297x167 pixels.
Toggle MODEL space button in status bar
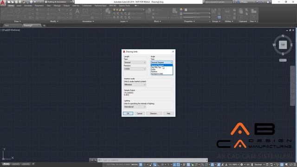135,165
